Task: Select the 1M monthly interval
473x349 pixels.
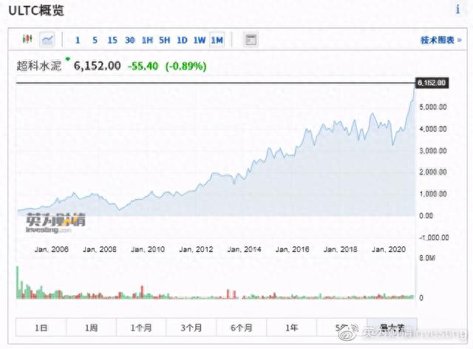Action: point(217,40)
